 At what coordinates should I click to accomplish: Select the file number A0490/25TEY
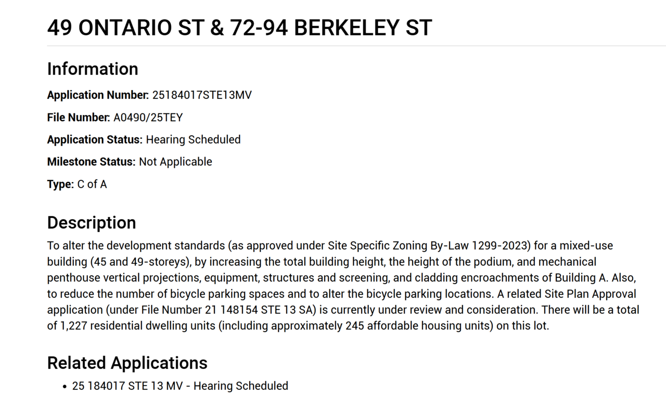pos(148,118)
